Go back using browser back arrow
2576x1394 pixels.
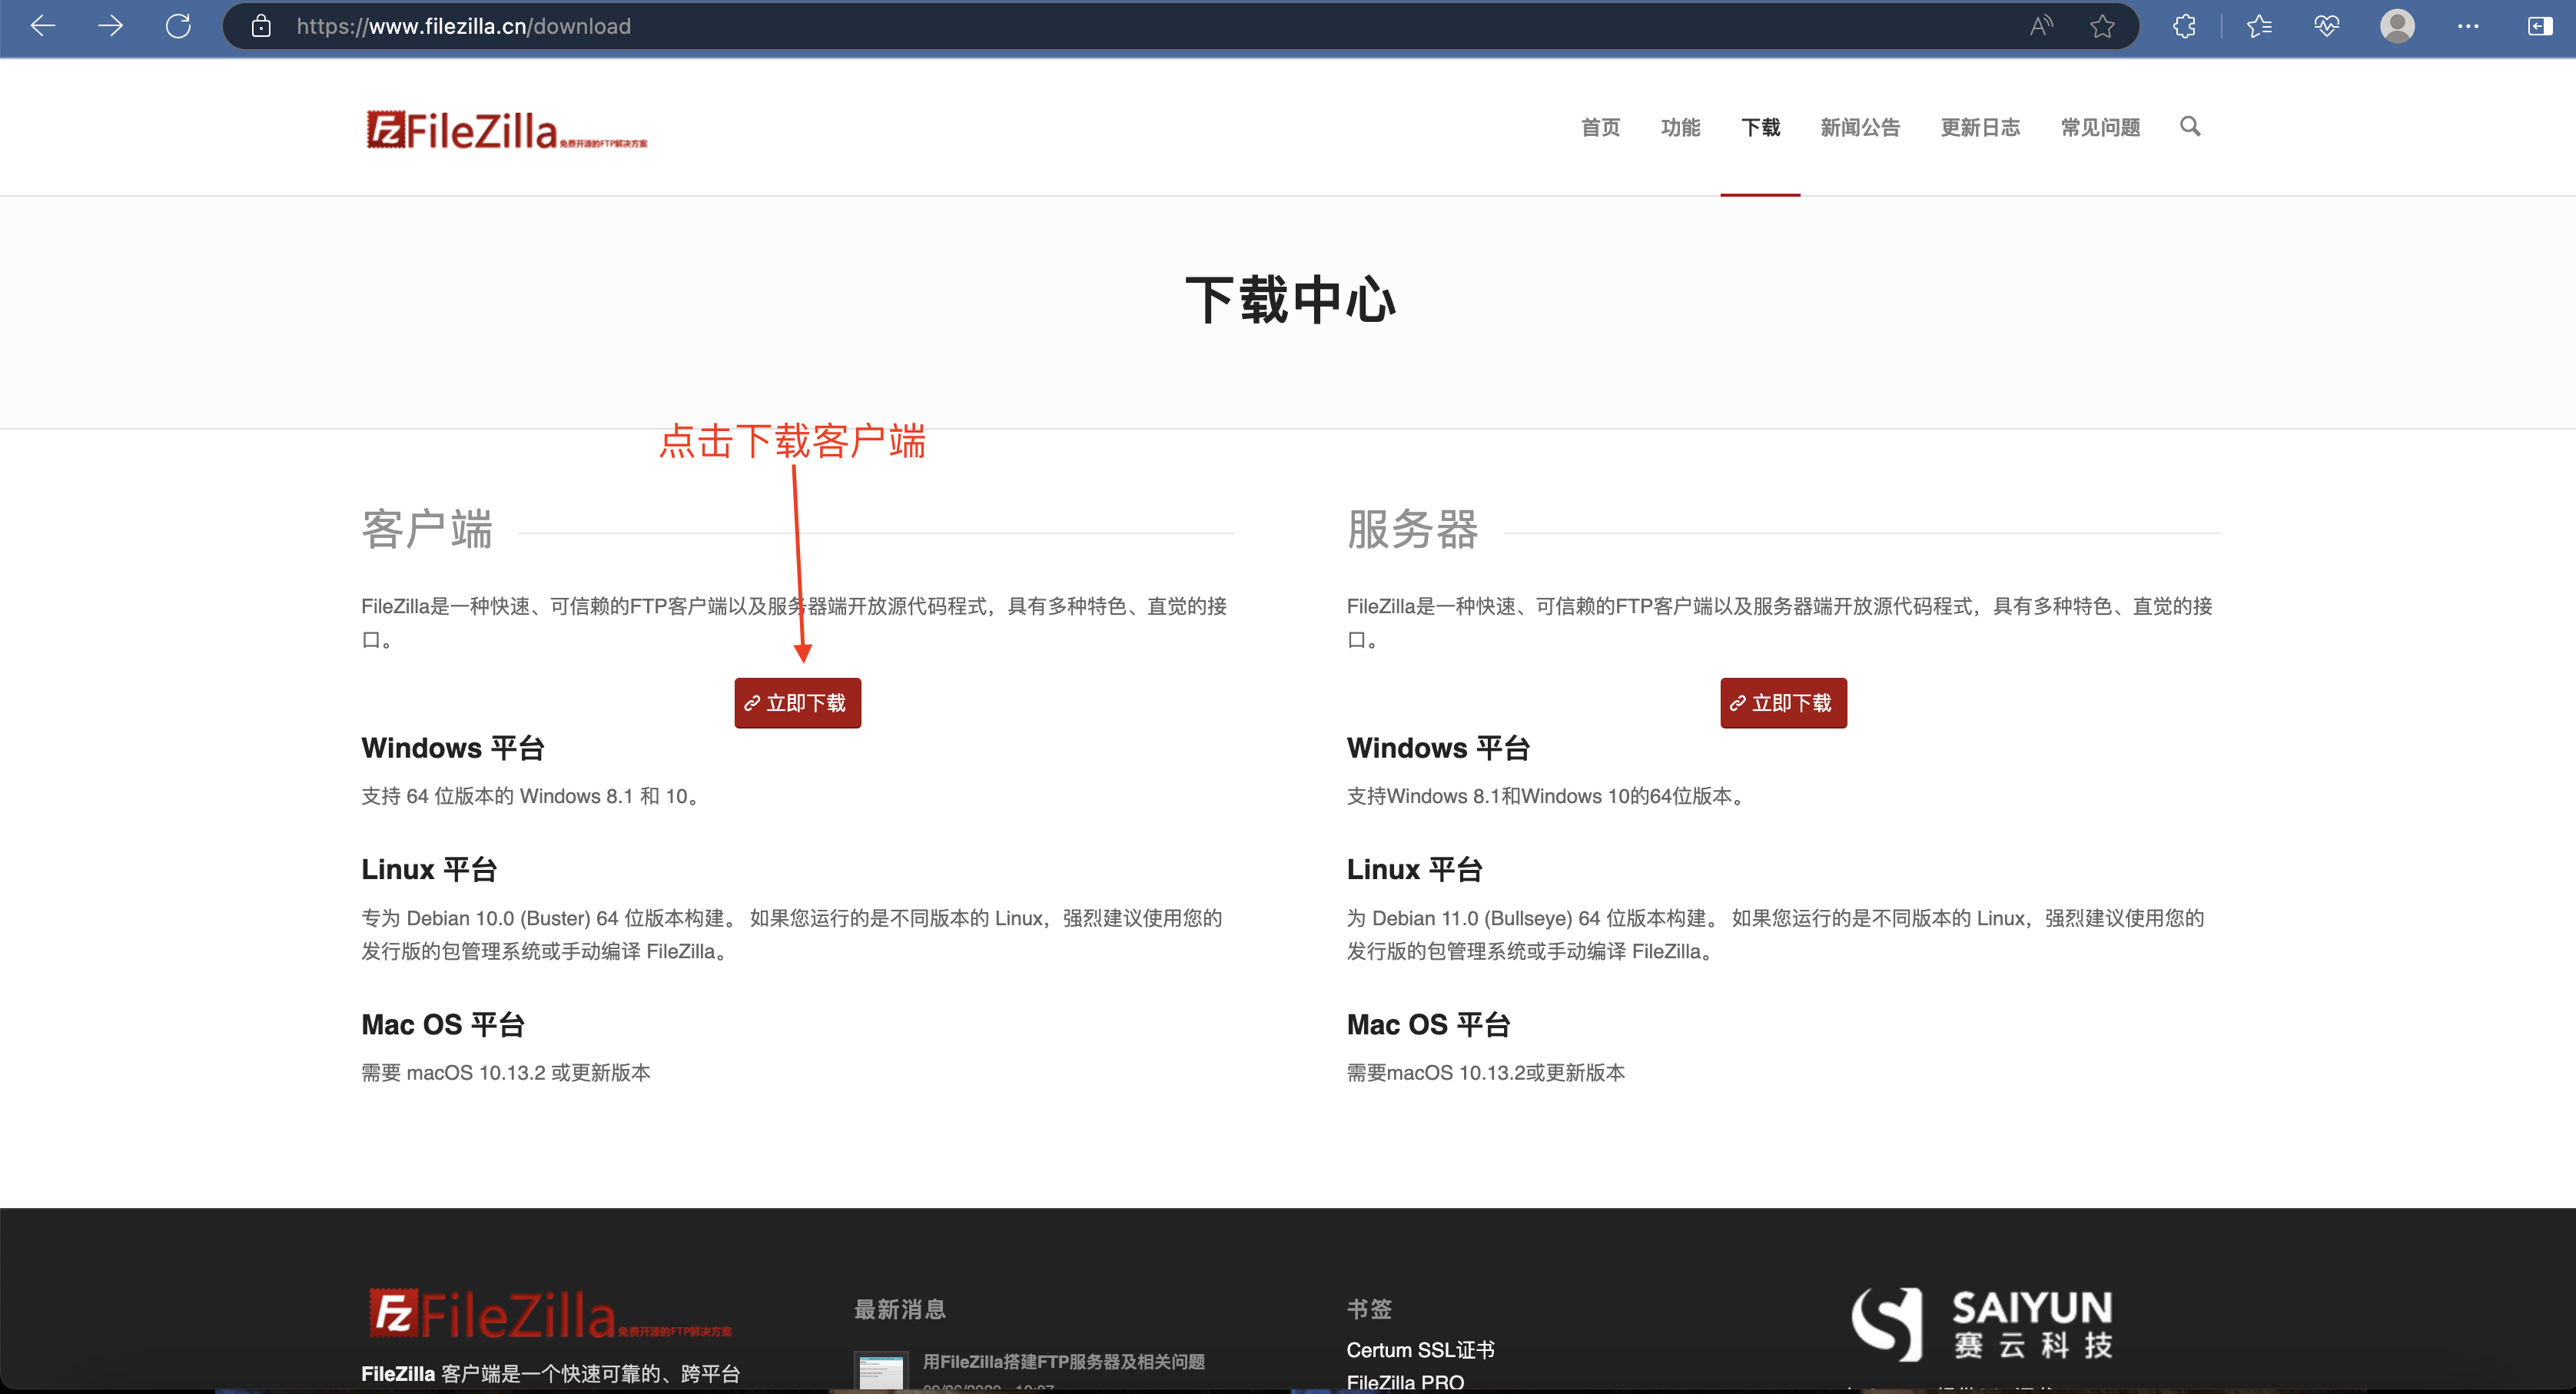pos(43,26)
